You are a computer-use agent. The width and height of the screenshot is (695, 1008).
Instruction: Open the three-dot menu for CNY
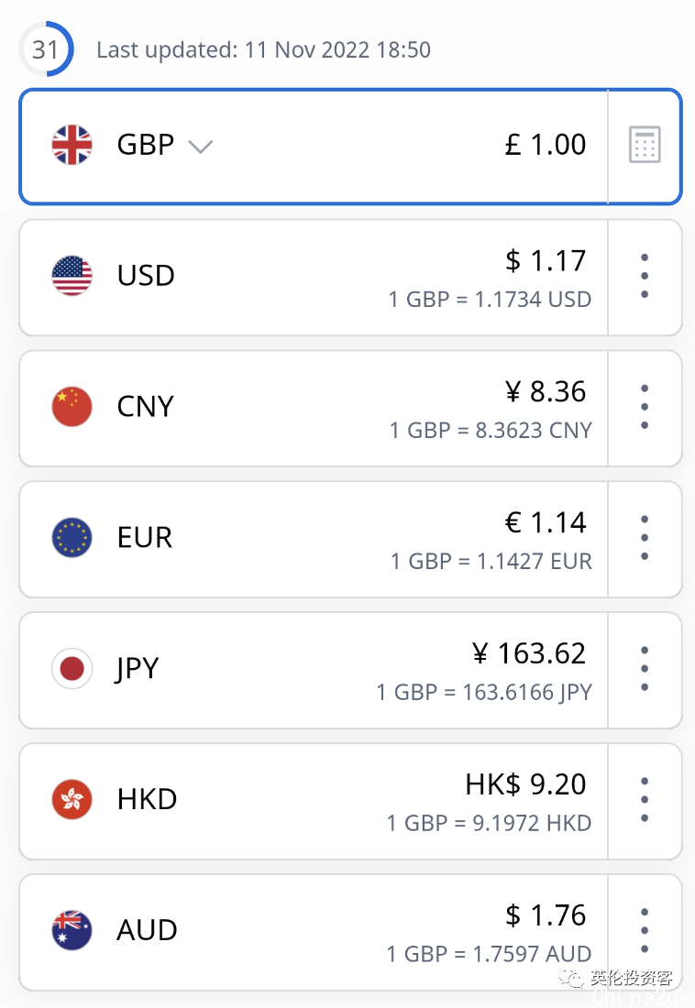click(x=645, y=407)
